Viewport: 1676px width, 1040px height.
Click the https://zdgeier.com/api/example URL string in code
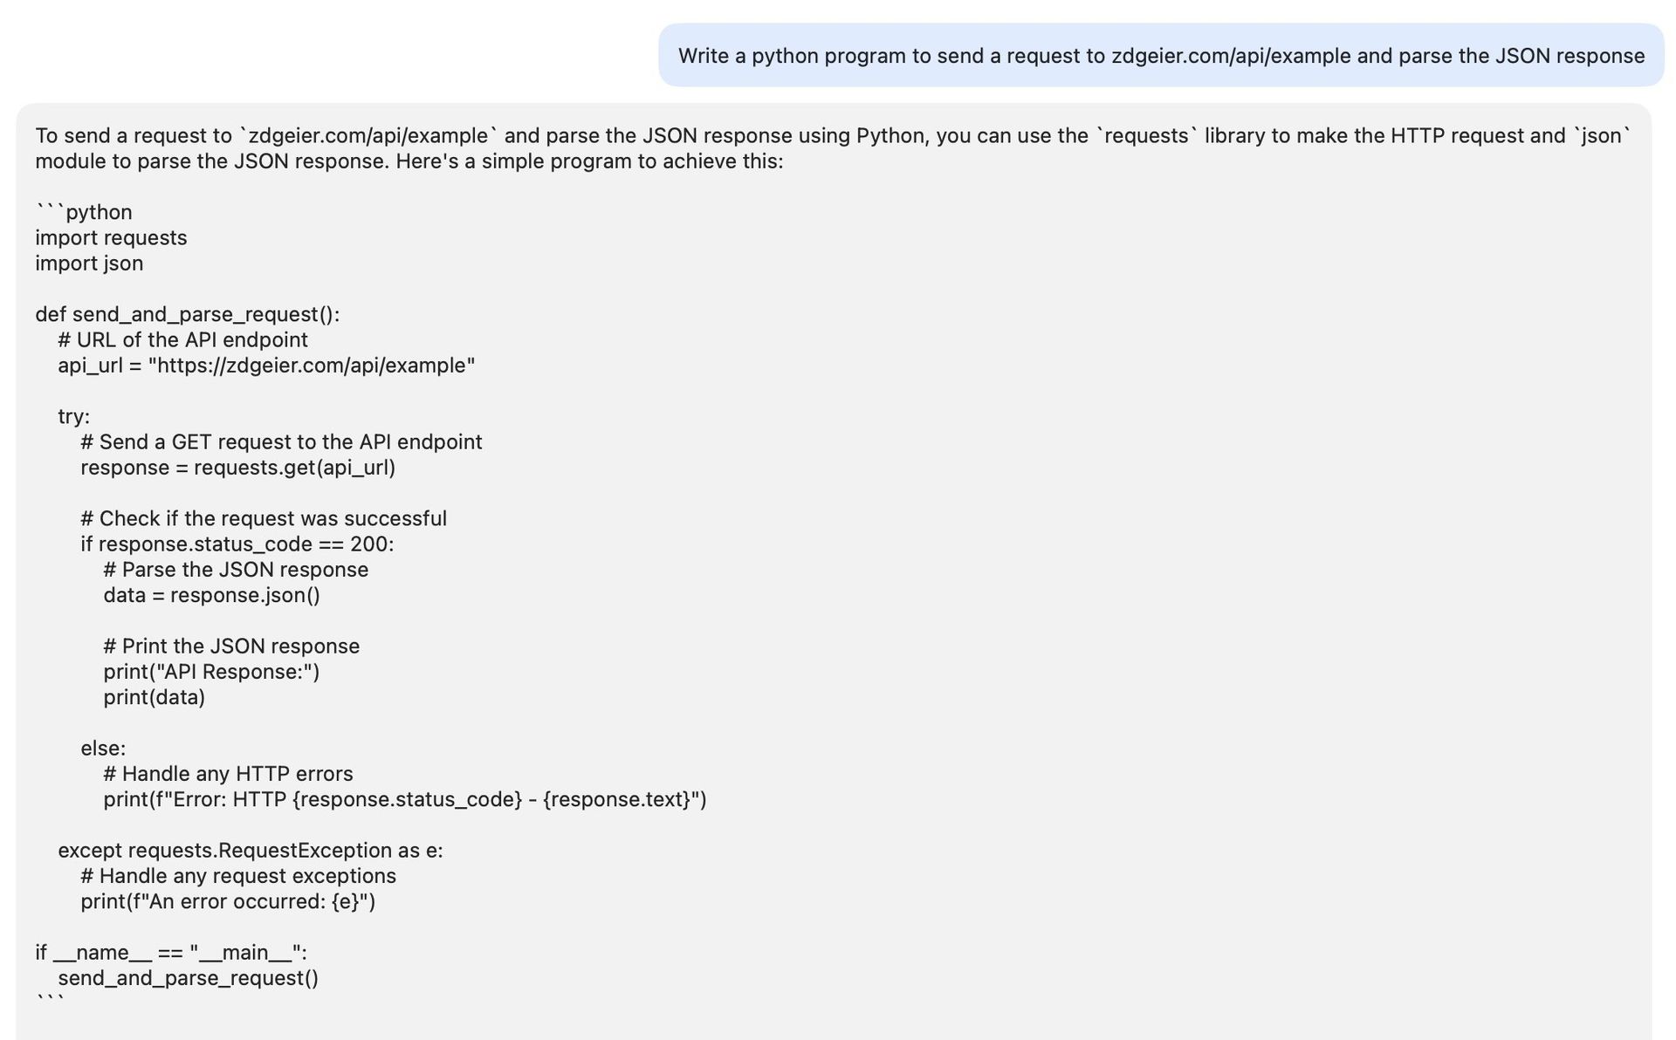click(x=312, y=366)
